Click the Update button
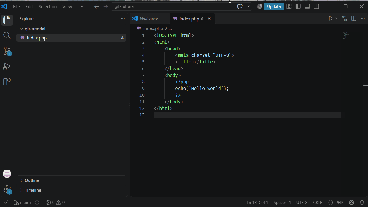Image resolution: width=368 pixels, height=207 pixels. [x=274, y=6]
